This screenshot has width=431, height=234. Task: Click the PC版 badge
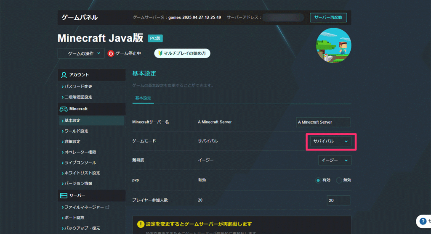[155, 38]
